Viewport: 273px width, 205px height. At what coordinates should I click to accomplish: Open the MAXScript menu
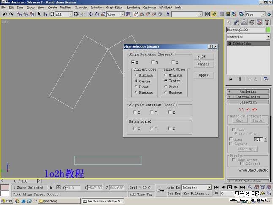pyautogui.click(x=166, y=8)
